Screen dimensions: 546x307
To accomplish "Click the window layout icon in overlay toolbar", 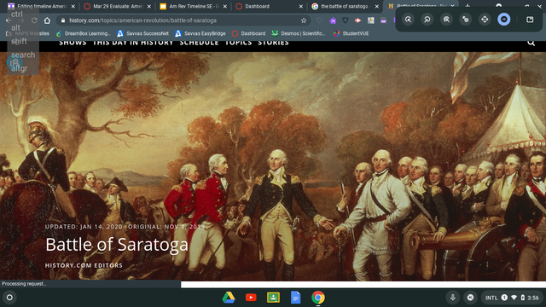I will (x=530, y=20).
